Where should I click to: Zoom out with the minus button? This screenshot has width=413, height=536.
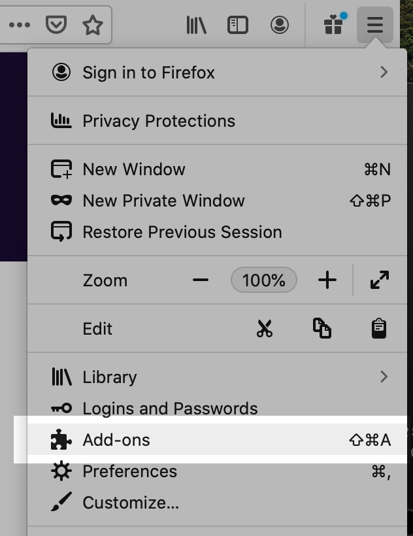[201, 280]
